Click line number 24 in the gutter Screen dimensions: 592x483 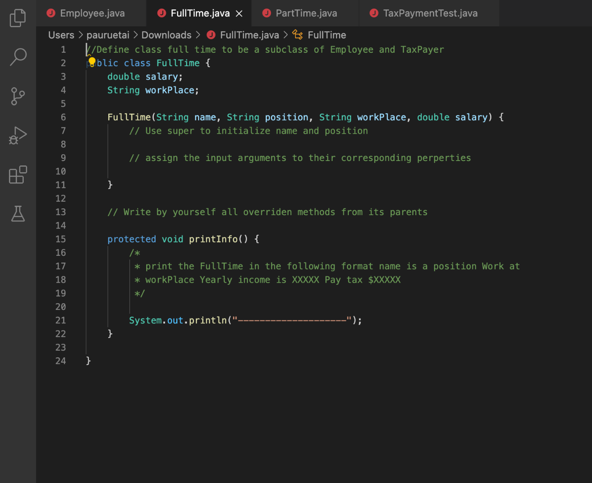click(x=60, y=361)
